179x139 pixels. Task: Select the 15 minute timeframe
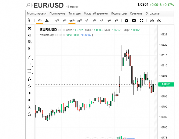tap(72, 21)
